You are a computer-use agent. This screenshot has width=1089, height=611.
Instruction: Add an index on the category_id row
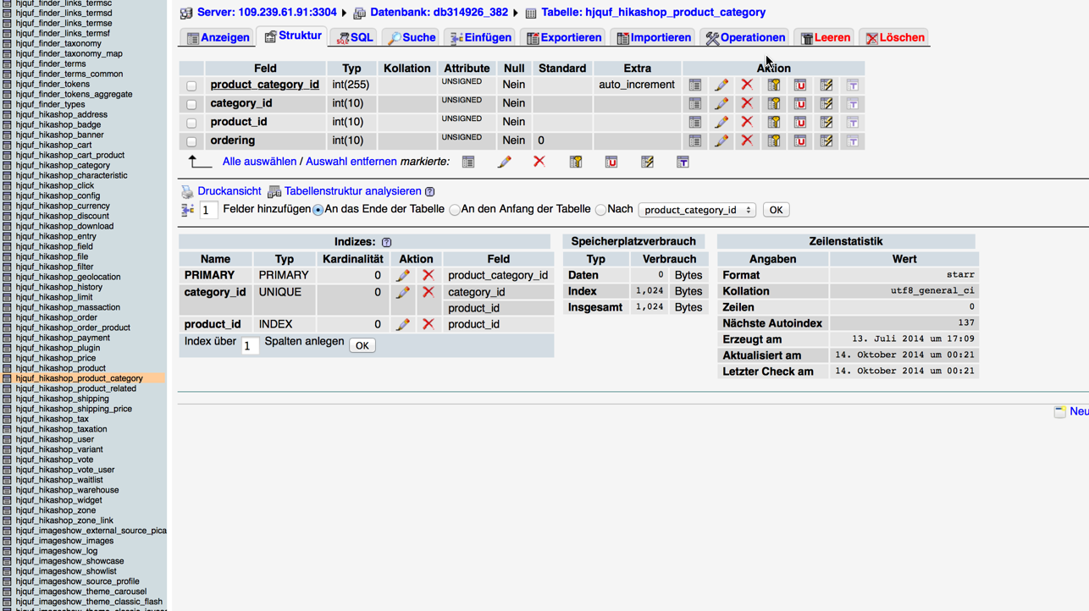coord(826,103)
